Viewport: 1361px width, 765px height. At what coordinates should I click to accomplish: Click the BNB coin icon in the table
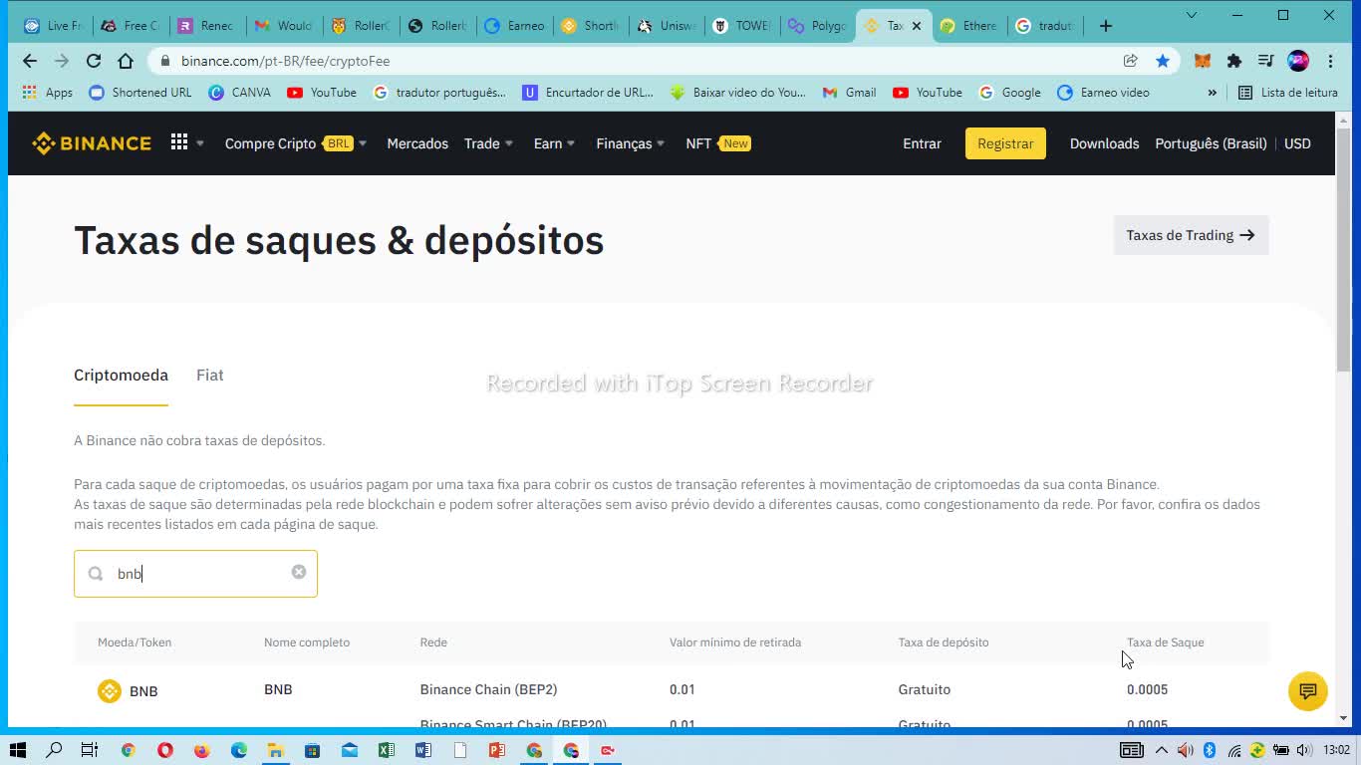(x=110, y=690)
